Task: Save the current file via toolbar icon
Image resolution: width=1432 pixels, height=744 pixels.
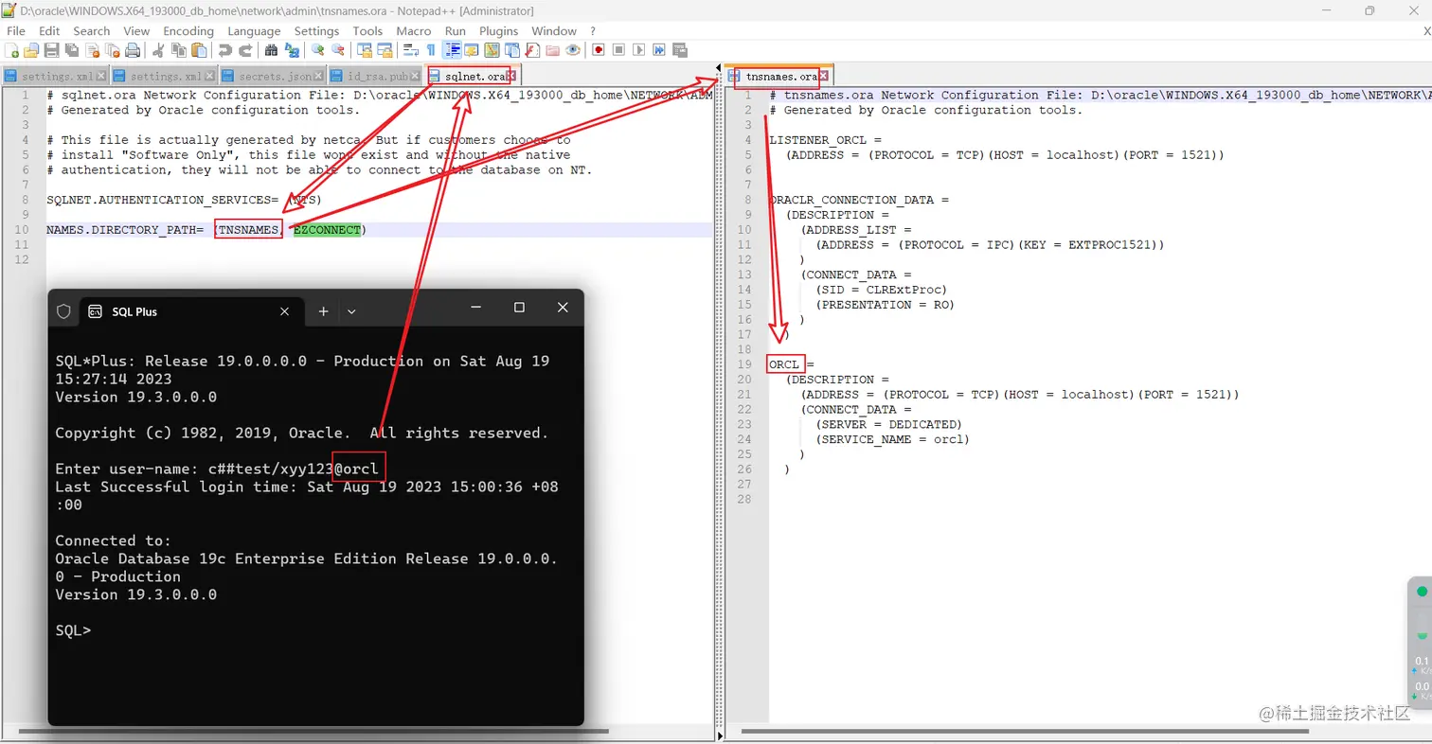Action: click(51, 50)
